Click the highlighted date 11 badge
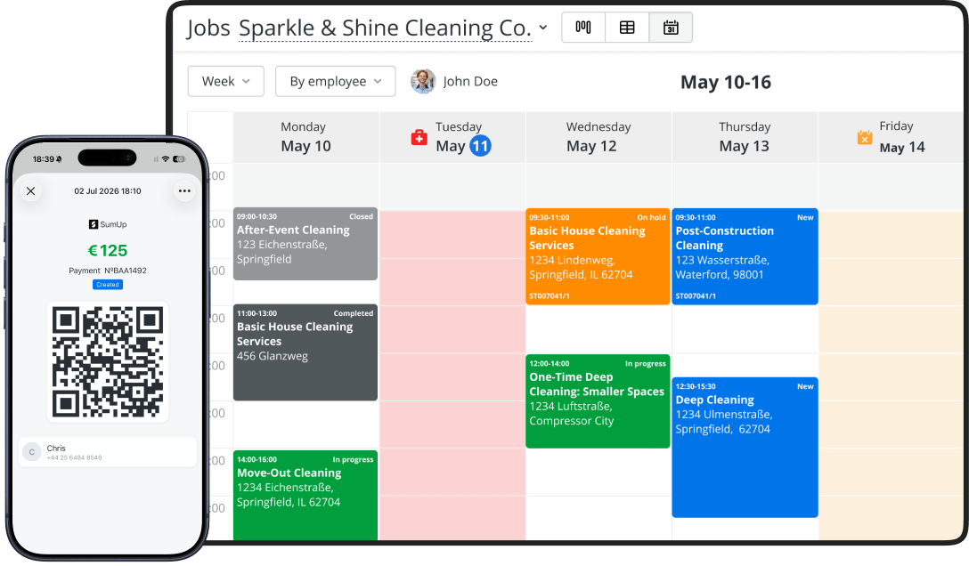Viewport: 969px width, 566px height. click(x=480, y=146)
